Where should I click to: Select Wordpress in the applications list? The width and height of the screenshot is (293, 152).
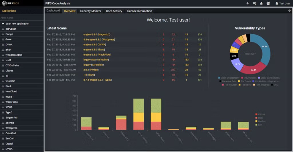coord(11,128)
